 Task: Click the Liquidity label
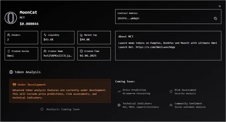click(x=54, y=35)
